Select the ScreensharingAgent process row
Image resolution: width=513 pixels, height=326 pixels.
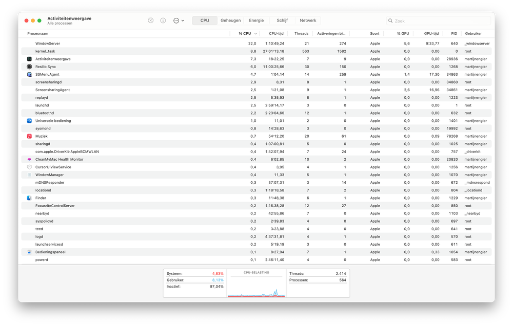256,90
